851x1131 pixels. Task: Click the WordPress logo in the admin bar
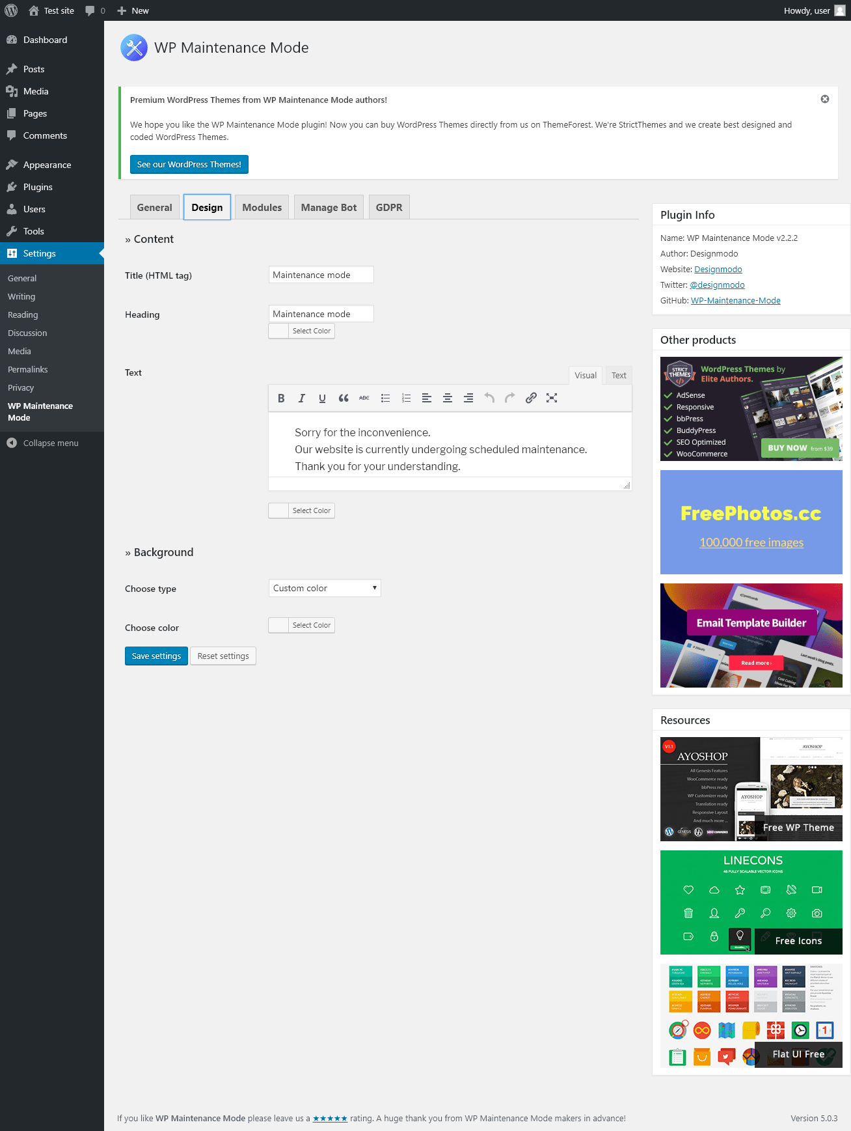point(11,10)
